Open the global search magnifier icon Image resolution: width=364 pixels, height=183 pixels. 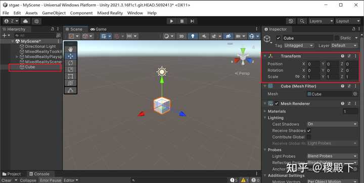coord(302,21)
